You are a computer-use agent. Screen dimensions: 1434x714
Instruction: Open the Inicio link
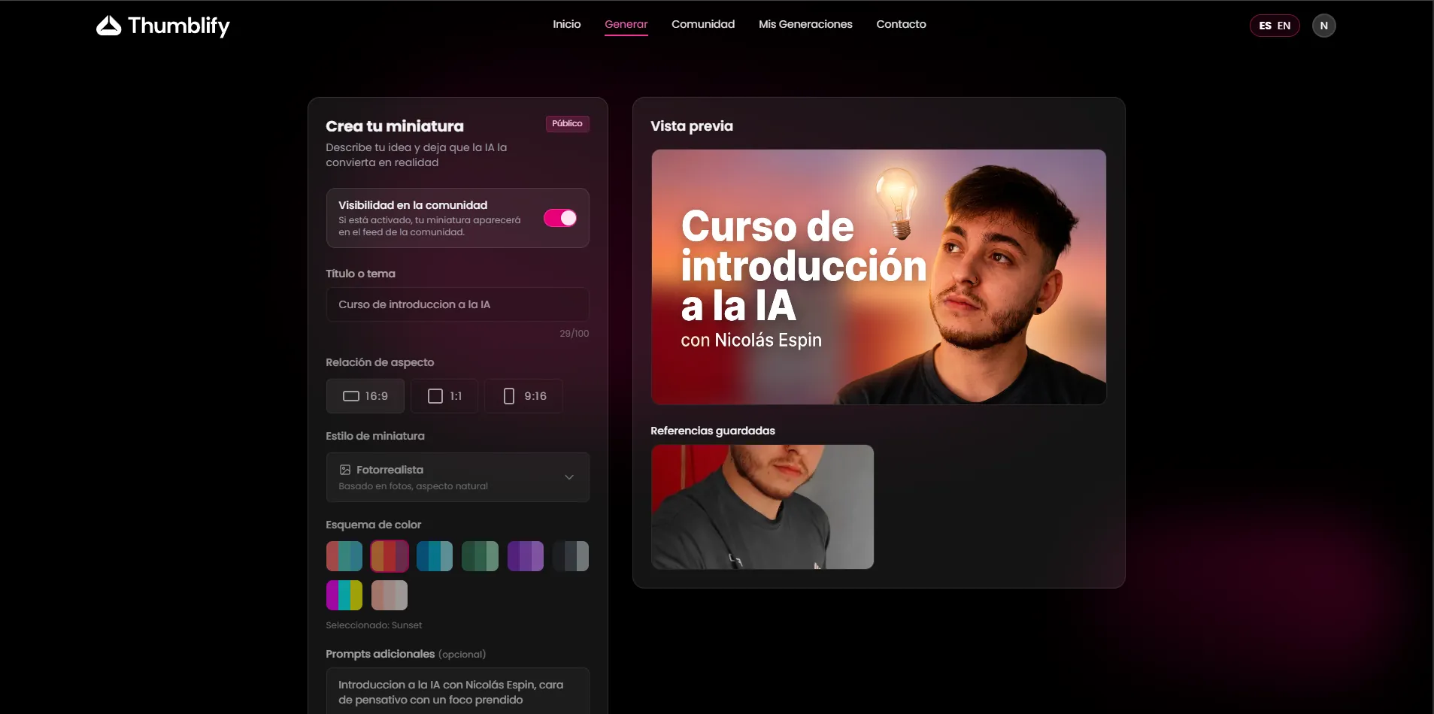tap(566, 24)
